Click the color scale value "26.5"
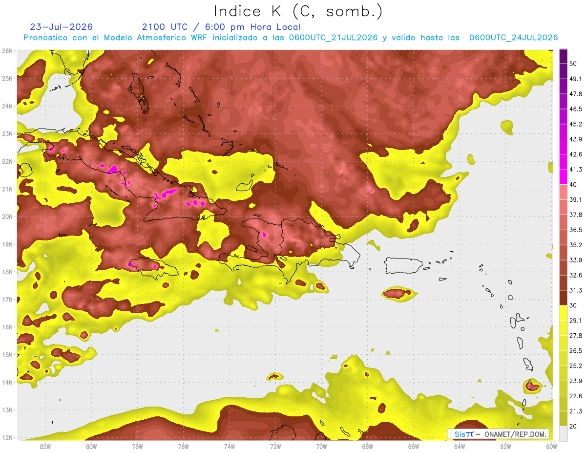This screenshot has height=453, width=586. [576, 351]
